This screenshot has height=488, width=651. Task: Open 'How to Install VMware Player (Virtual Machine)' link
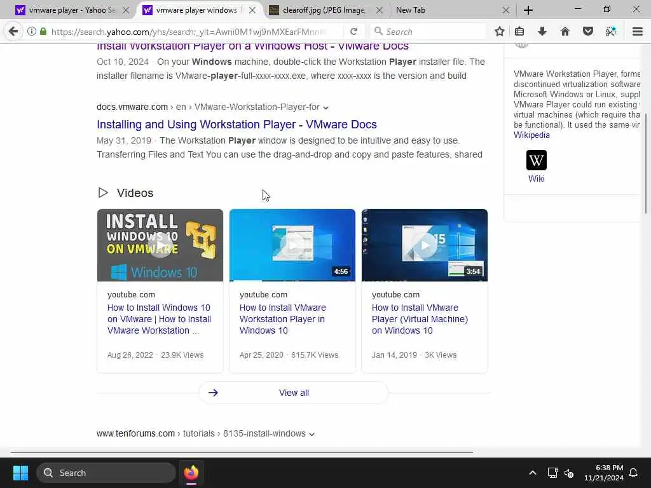click(420, 319)
